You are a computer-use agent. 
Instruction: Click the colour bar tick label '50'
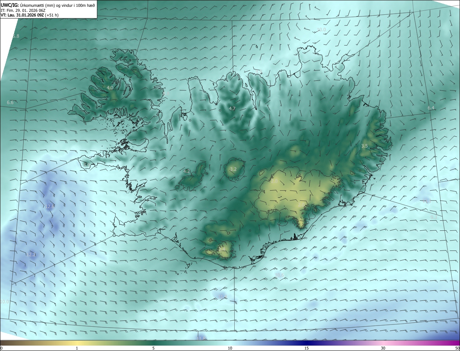click(457, 348)
